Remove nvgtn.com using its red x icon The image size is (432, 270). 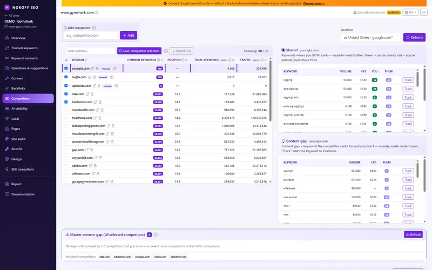[x=112, y=77]
